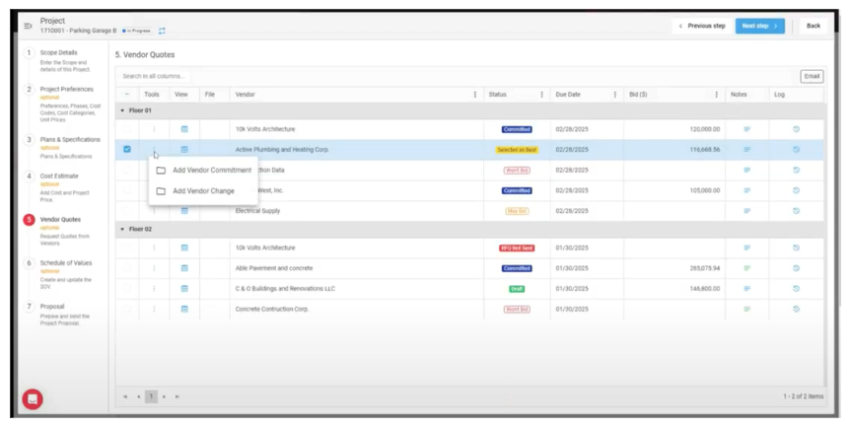Open notes for 10k Volts Architecture Floor 01

[746, 129]
